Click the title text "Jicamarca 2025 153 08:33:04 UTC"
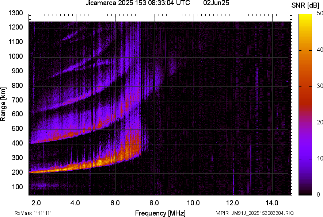 pos(138,3)
